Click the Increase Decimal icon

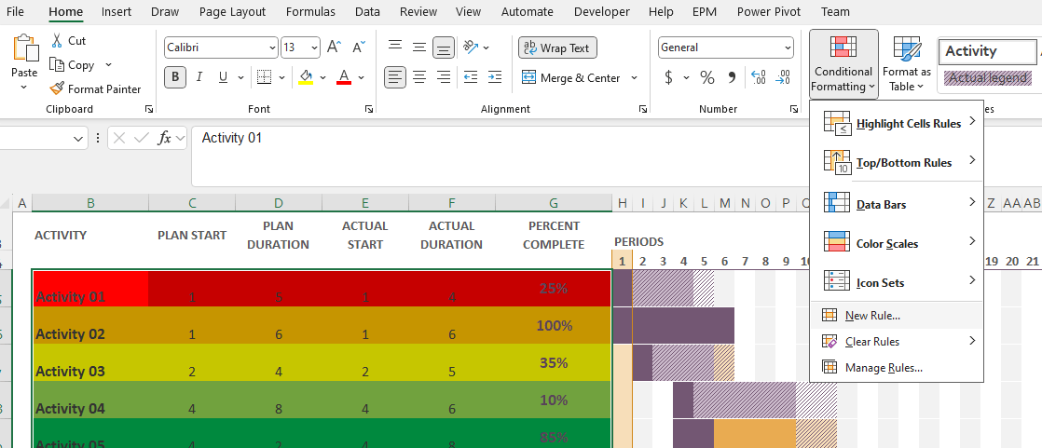[759, 77]
